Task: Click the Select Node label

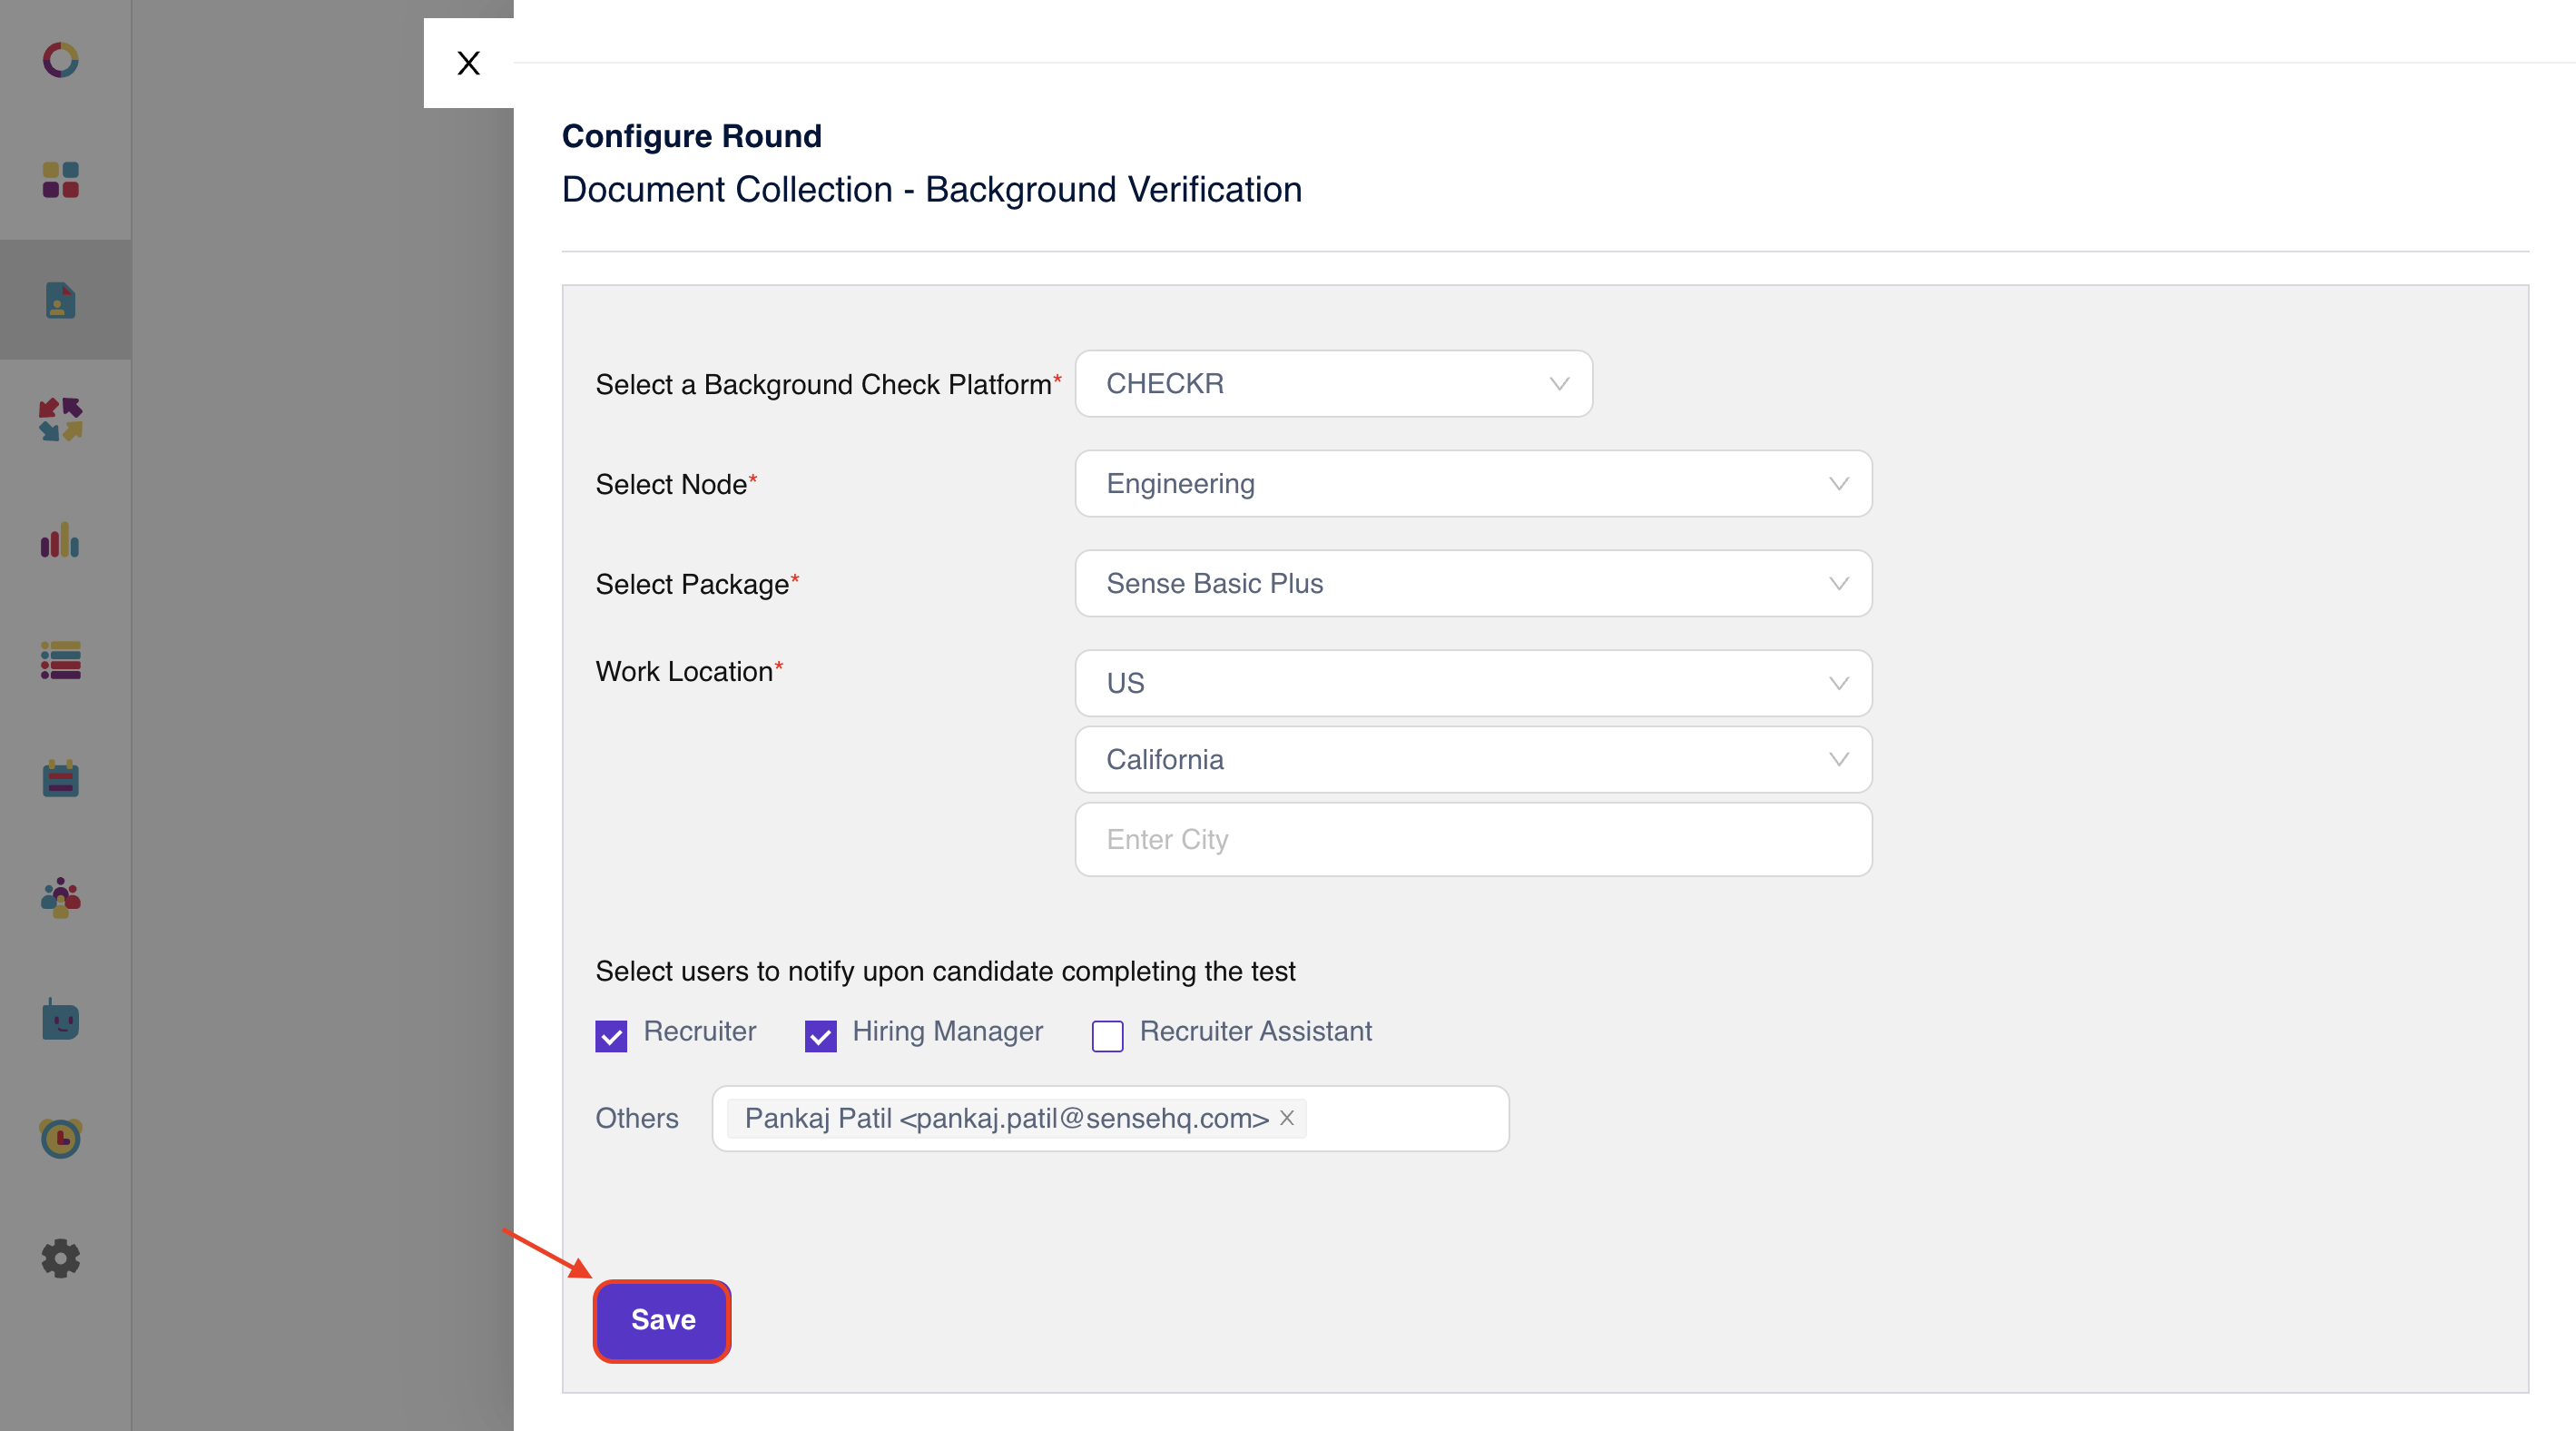Action: tap(676, 484)
